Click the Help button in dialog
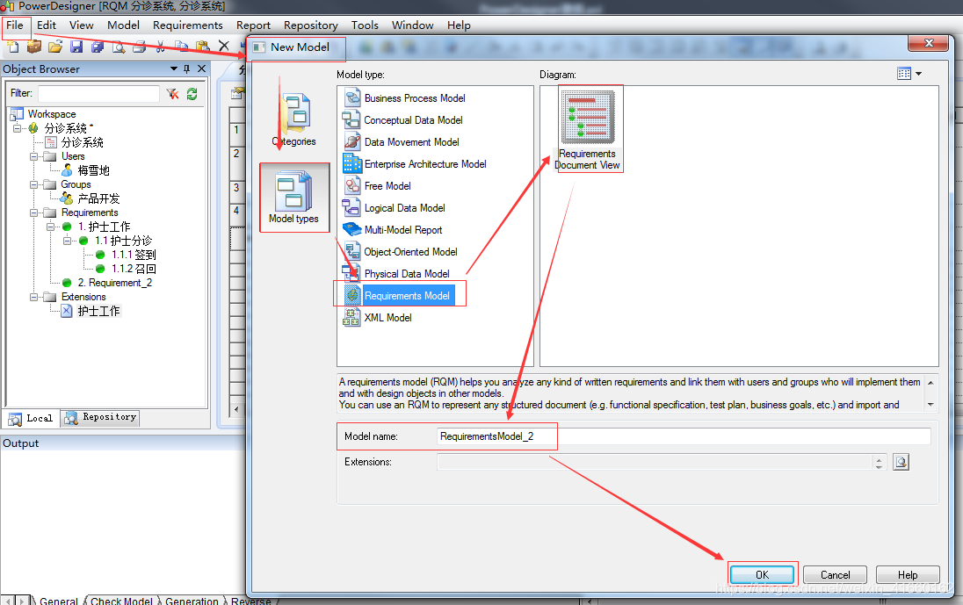The width and height of the screenshot is (963, 605). [x=908, y=575]
